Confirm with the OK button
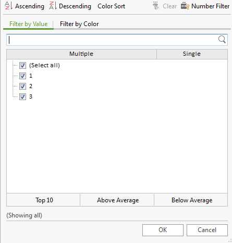Screen dimensions: 232x243 163,230
